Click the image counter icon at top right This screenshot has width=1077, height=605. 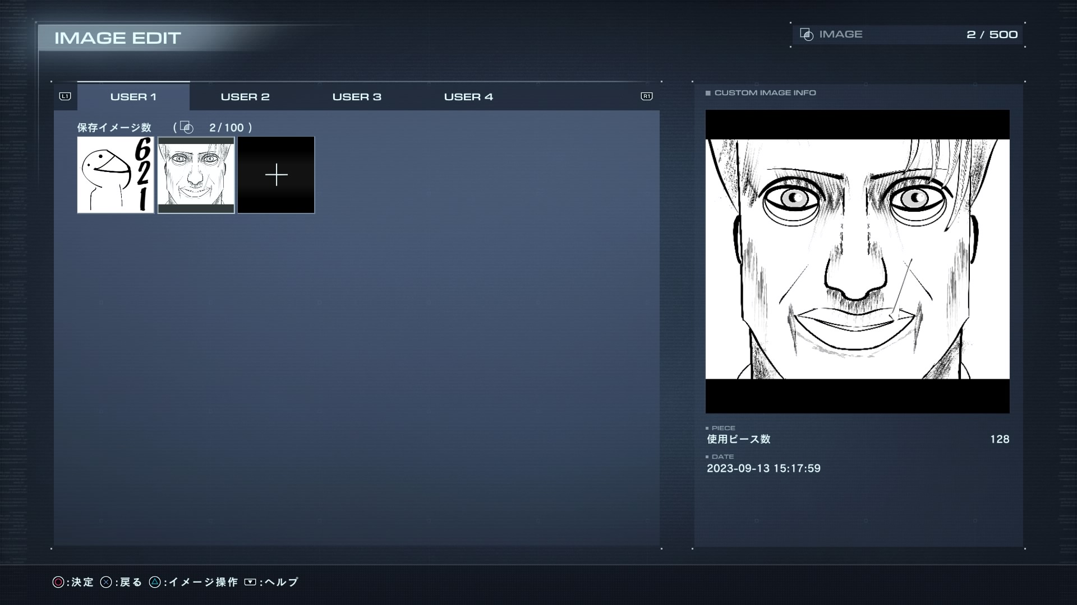pyautogui.click(x=807, y=35)
